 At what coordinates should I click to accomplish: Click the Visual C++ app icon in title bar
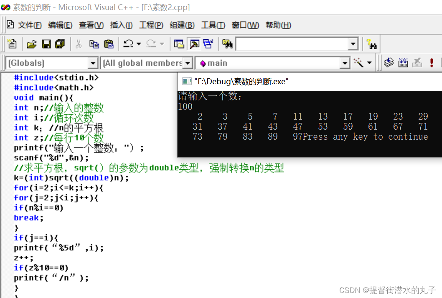click(5, 8)
